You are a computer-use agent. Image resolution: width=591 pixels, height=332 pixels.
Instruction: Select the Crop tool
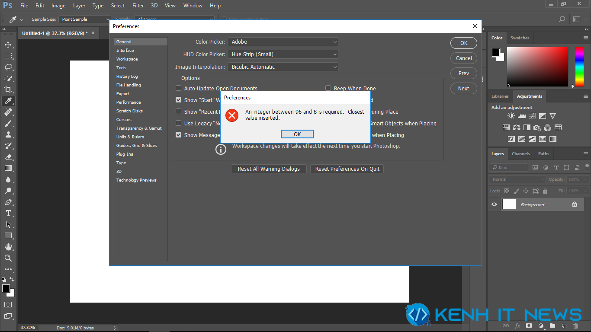pos(8,89)
